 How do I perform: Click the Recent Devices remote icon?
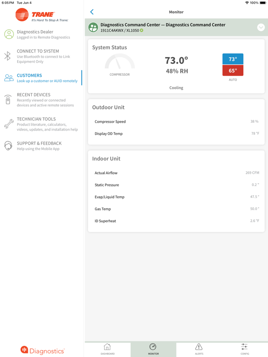coord(8,99)
